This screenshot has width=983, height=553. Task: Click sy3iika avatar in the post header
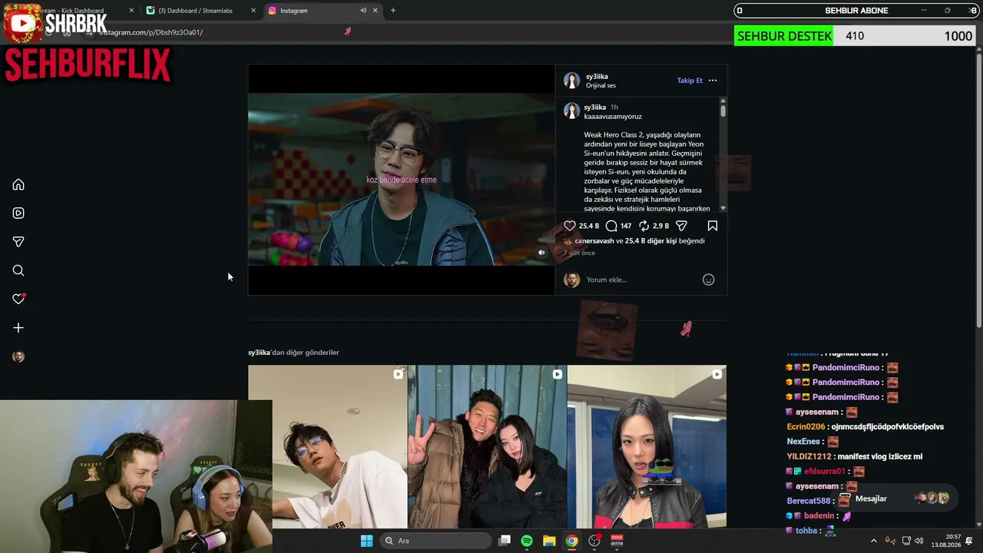coord(572,81)
